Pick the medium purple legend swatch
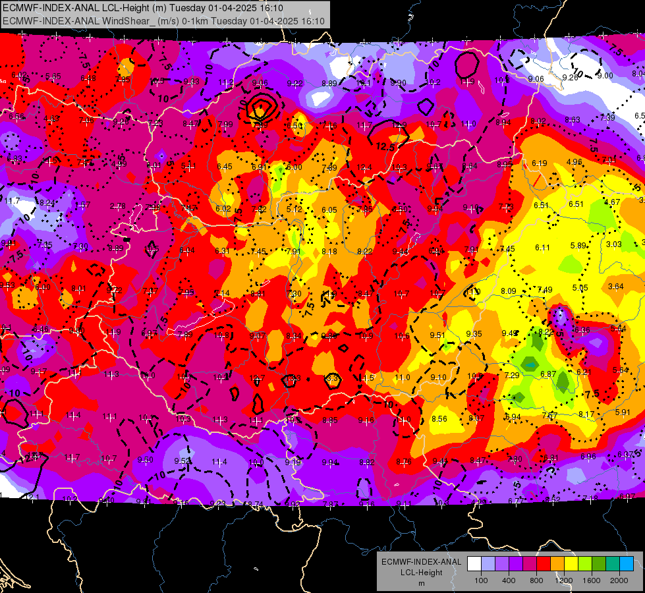Image resolution: width=645 pixels, height=593 pixels. point(502,564)
